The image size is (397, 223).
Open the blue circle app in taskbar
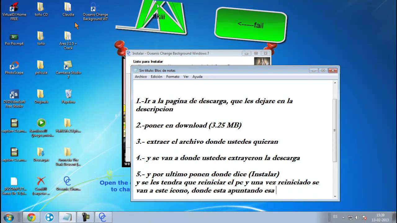point(49,217)
